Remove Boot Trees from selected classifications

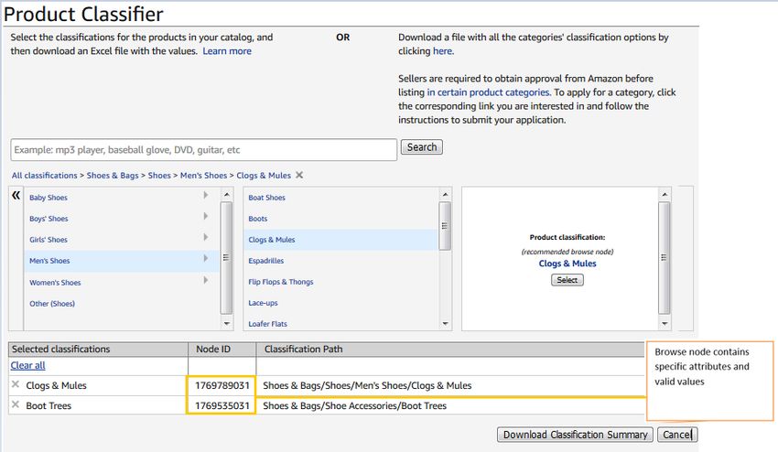(16, 404)
